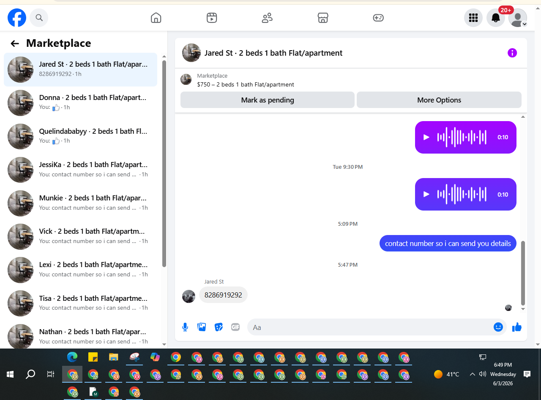Viewport: 541px width, 400px height.
Task: Open the Jared St conversation in the list
Action: point(80,70)
